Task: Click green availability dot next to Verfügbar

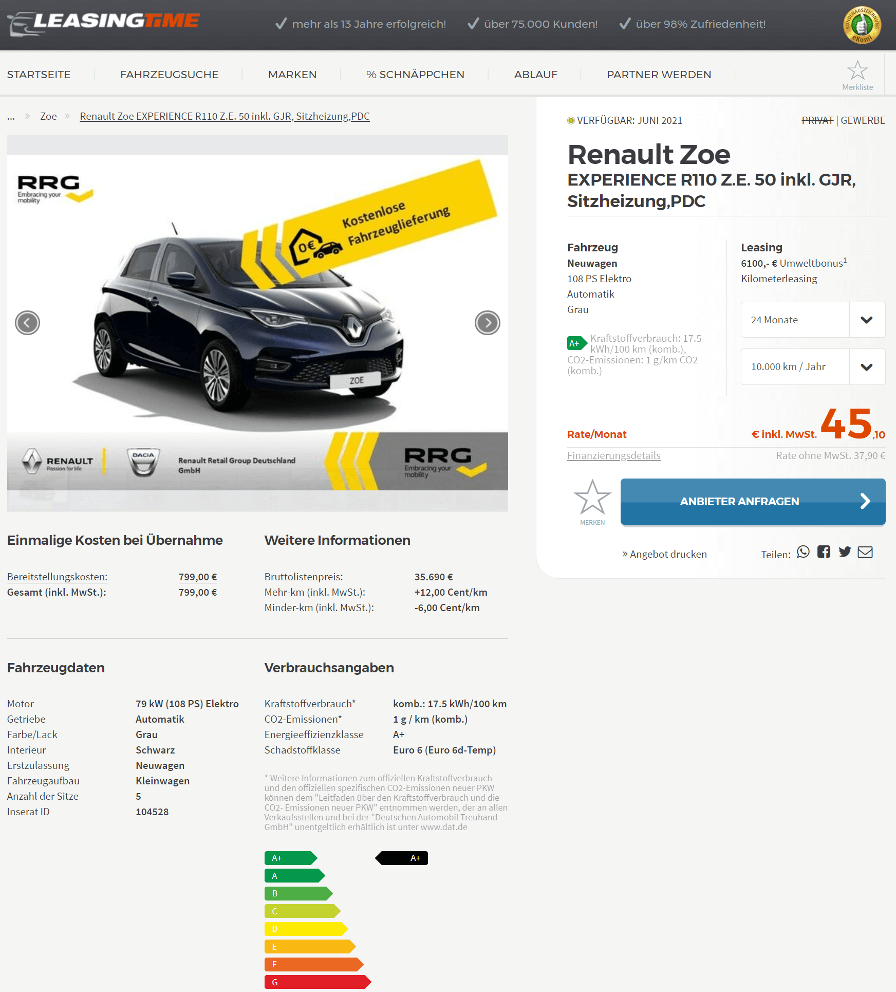Action: click(x=570, y=120)
